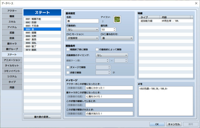Increase 優先度 with the up arrow

[114, 29]
